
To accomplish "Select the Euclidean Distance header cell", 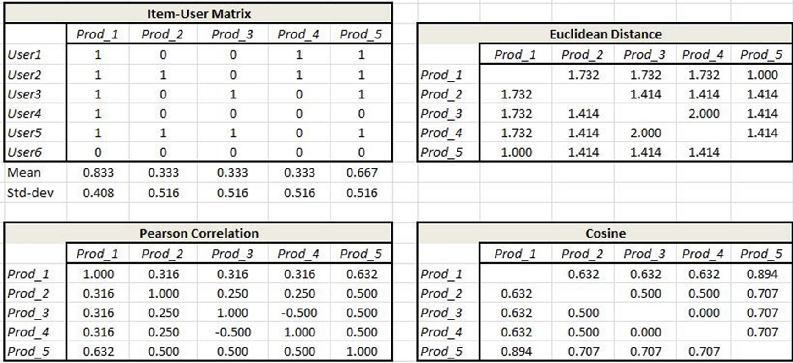I will (605, 34).
